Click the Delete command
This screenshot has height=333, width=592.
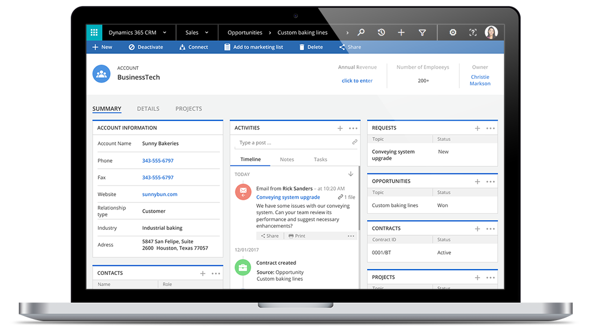pyautogui.click(x=311, y=47)
